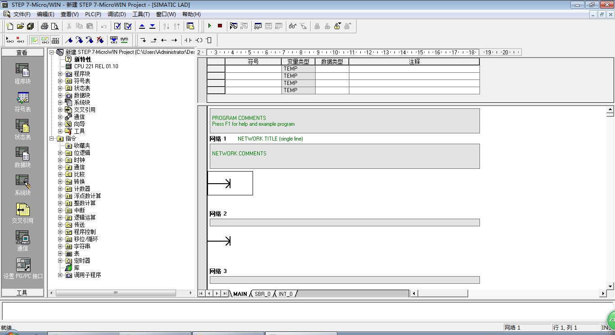Open the 文件(F) menu
The width and height of the screenshot is (615, 335).
22,14
